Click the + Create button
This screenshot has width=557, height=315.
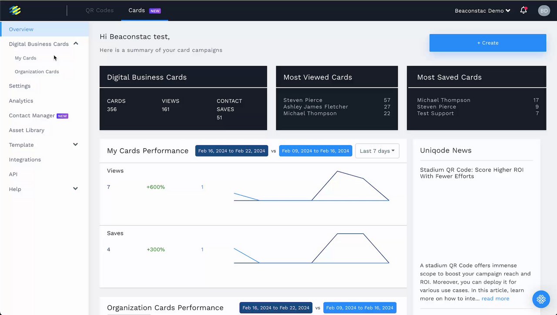point(488,43)
